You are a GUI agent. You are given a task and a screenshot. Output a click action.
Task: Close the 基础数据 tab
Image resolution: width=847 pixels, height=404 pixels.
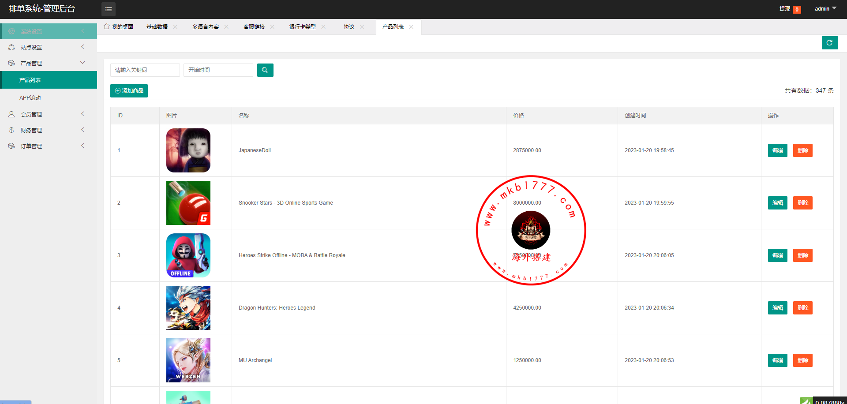point(175,27)
